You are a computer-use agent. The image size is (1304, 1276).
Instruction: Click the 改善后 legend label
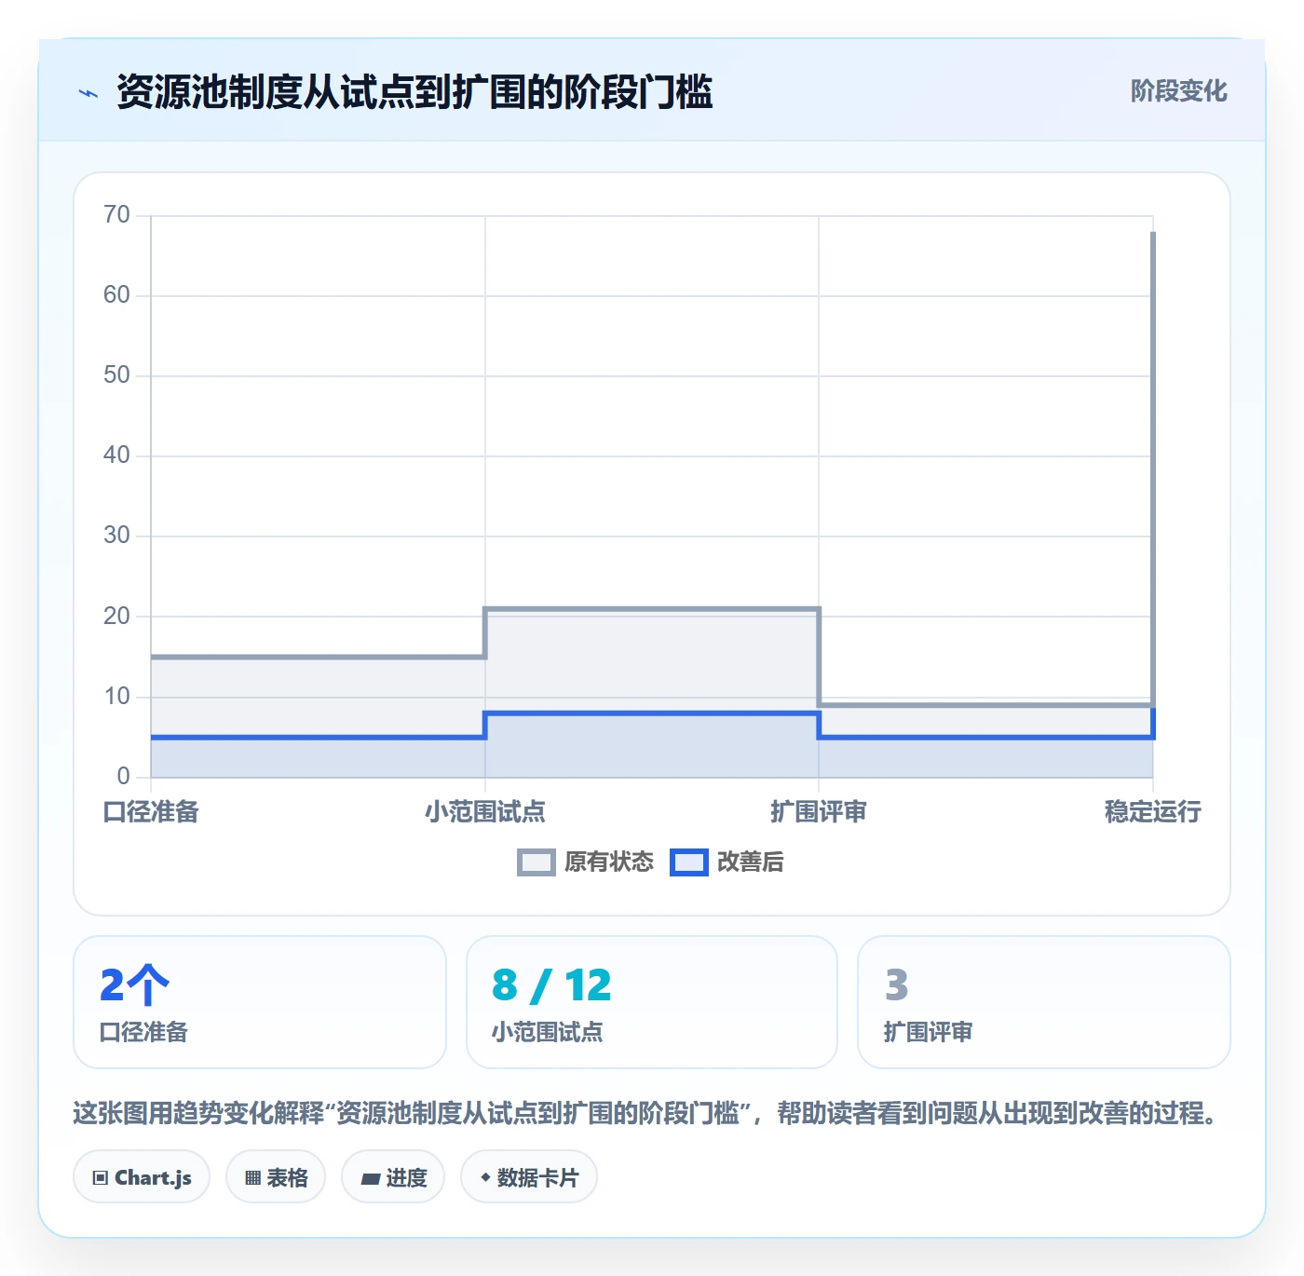pos(751,862)
